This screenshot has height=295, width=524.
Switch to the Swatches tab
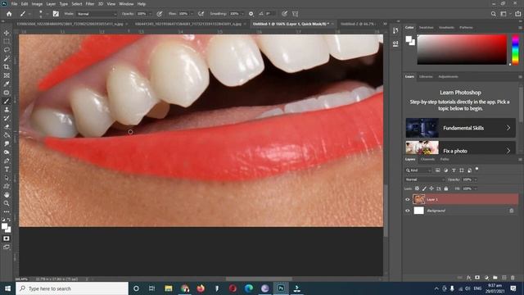coord(426,27)
